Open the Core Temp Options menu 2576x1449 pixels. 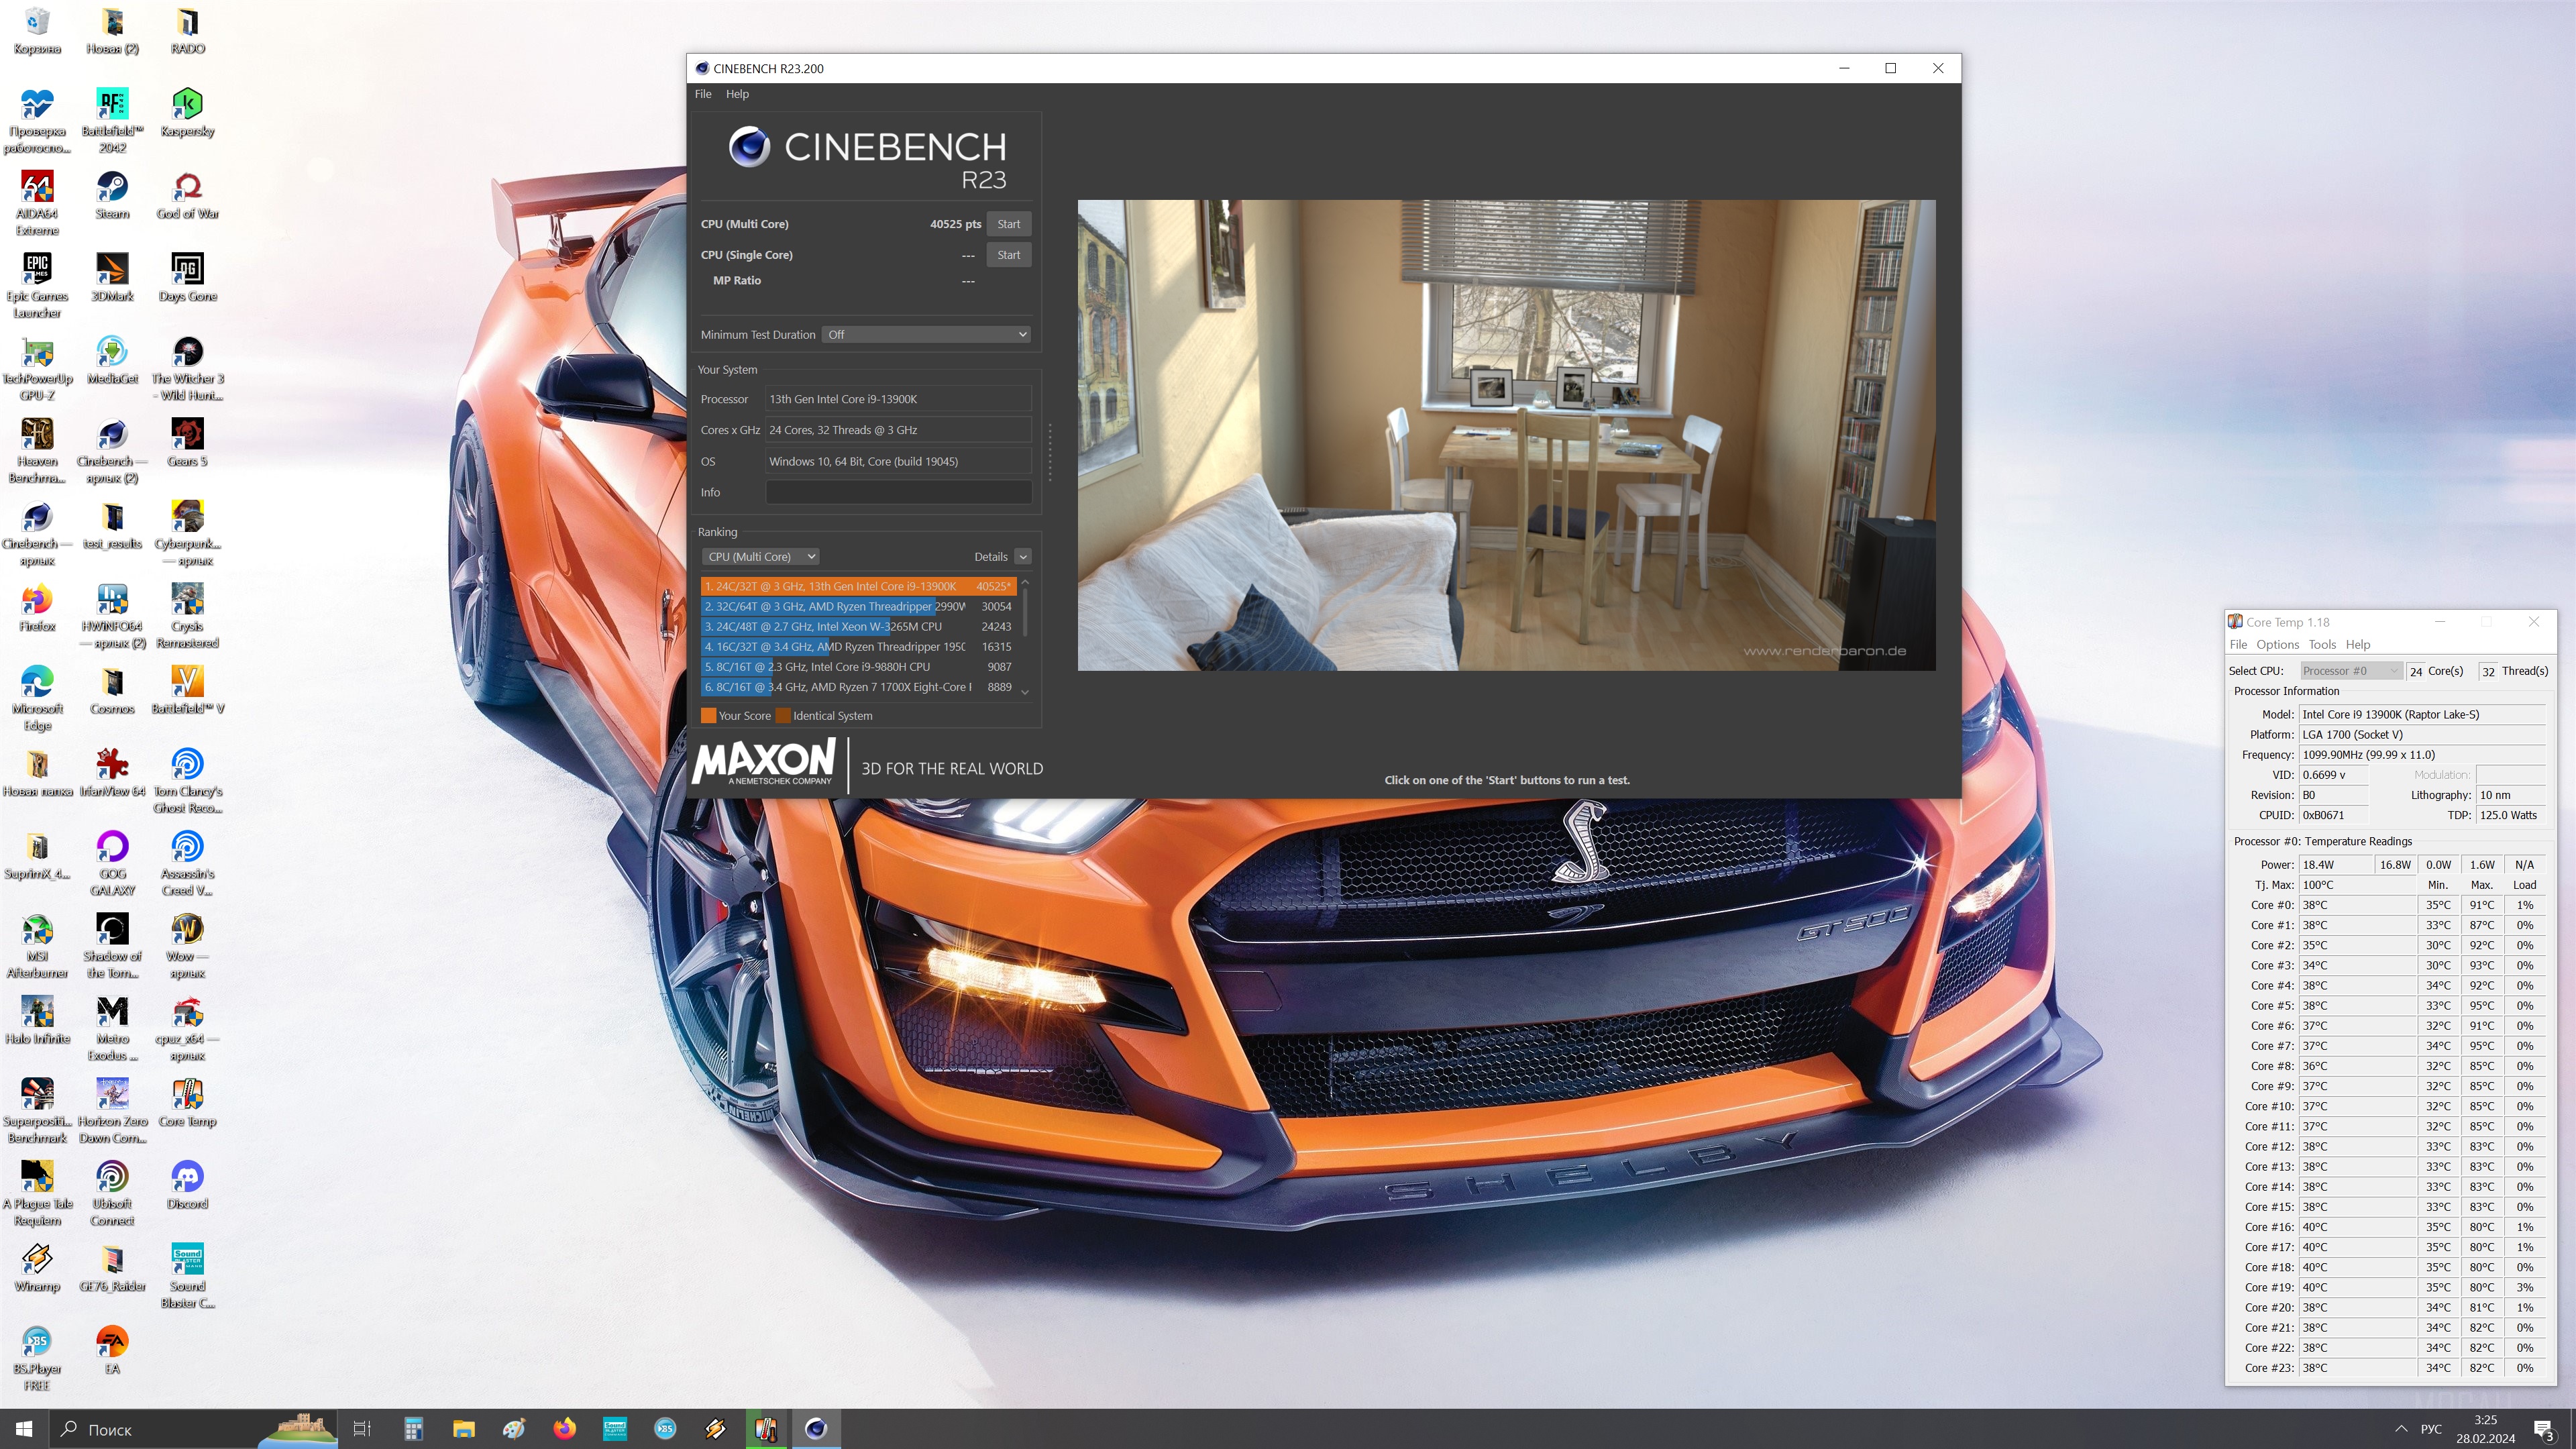[2277, 644]
